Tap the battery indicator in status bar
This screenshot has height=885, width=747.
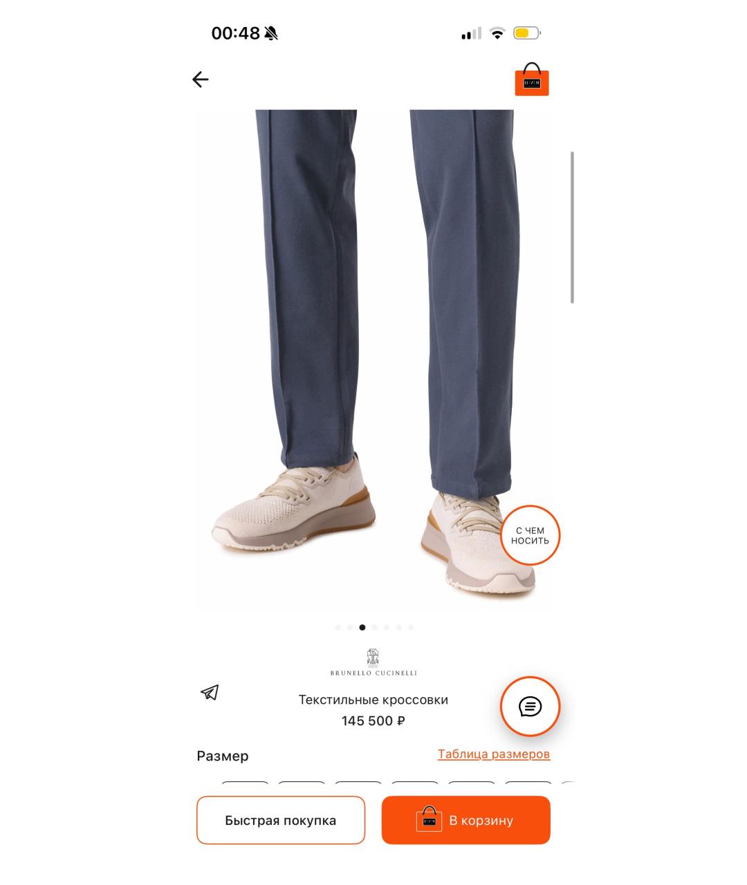527,33
